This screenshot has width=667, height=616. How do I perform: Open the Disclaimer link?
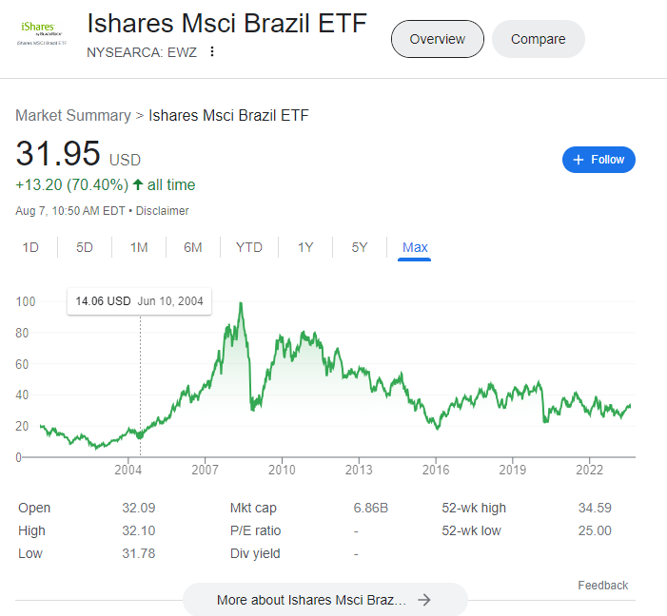point(162,211)
